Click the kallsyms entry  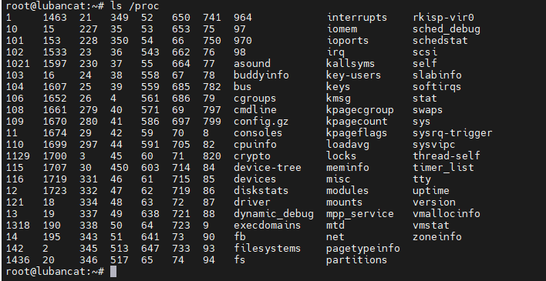point(351,64)
